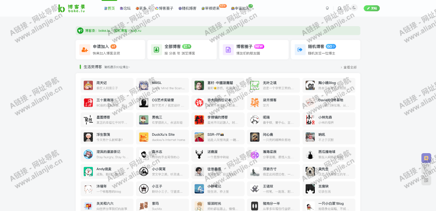The image size is (436, 211).
Task: Open the DuckXu's Site fox avatar
Action: coord(144,137)
